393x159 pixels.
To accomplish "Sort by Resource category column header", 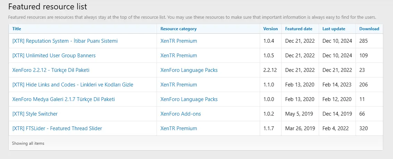I will (178, 28).
